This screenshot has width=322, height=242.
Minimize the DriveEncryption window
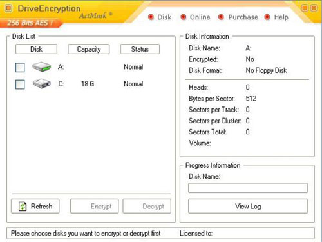pos(305,8)
